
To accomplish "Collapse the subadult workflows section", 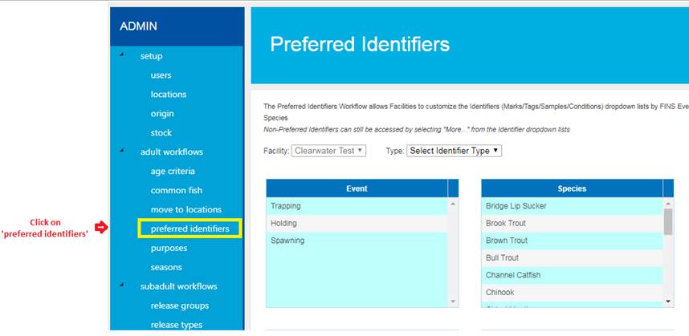I will [123, 285].
